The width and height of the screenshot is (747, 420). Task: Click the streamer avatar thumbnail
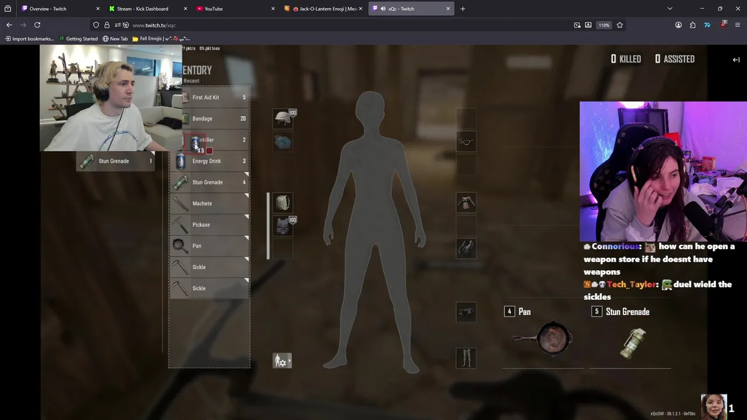tap(714, 407)
